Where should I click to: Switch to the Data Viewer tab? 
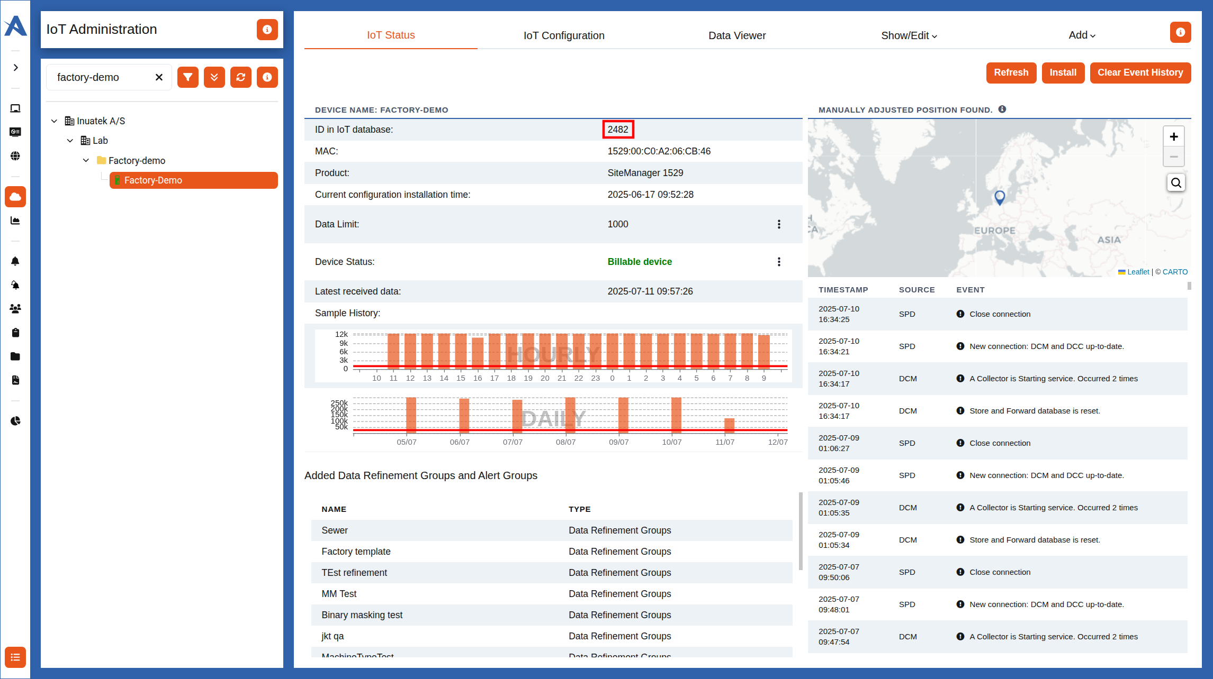click(x=737, y=35)
